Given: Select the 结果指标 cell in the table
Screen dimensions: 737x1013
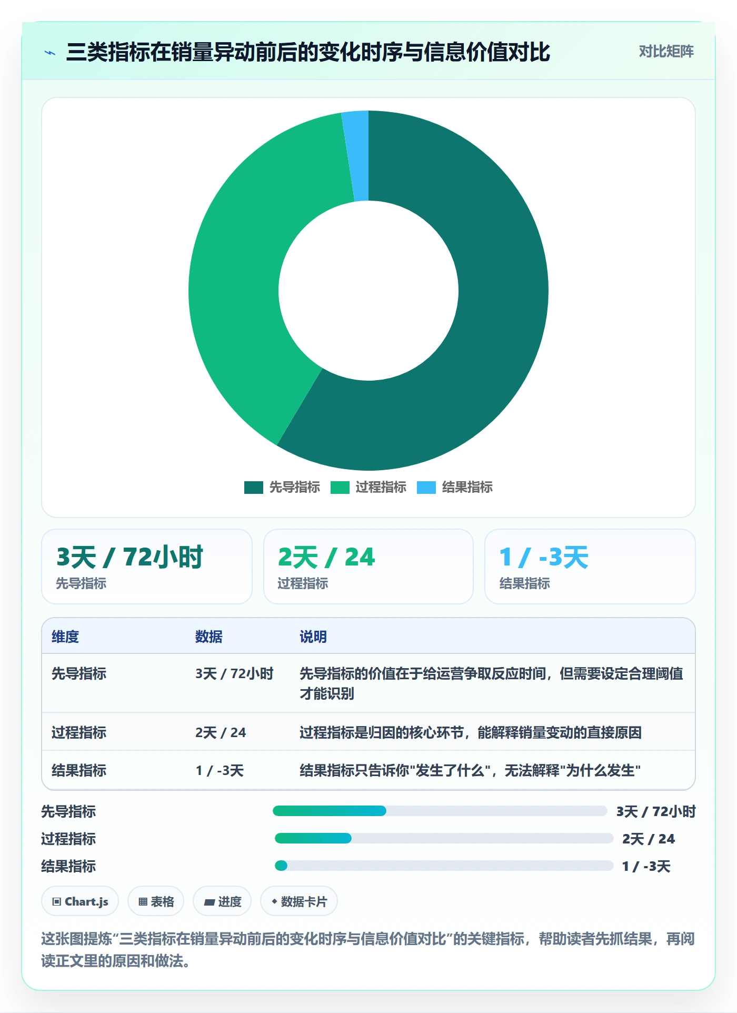Looking at the screenshot, I should coord(79,770).
